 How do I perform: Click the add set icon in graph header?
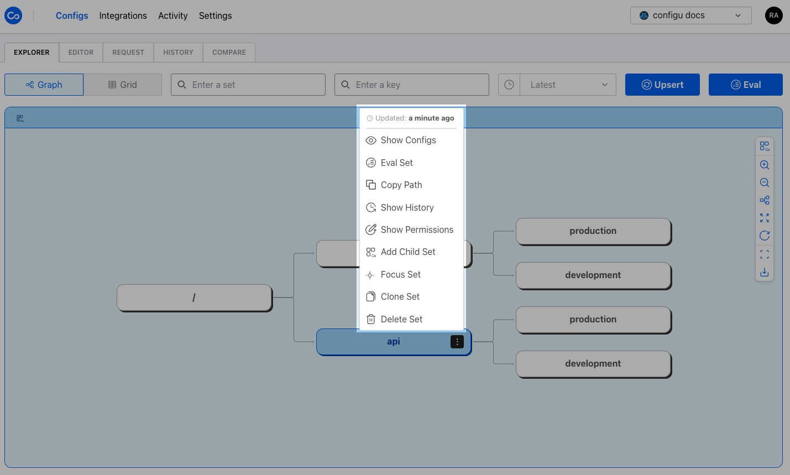point(20,118)
